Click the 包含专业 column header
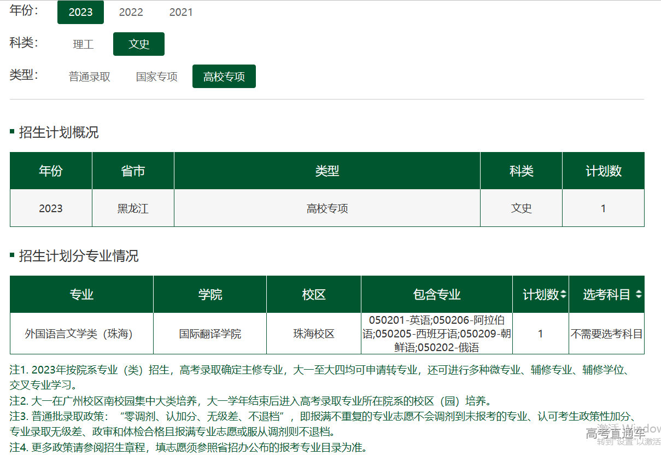Viewport: 661px width, 455px height. click(437, 295)
